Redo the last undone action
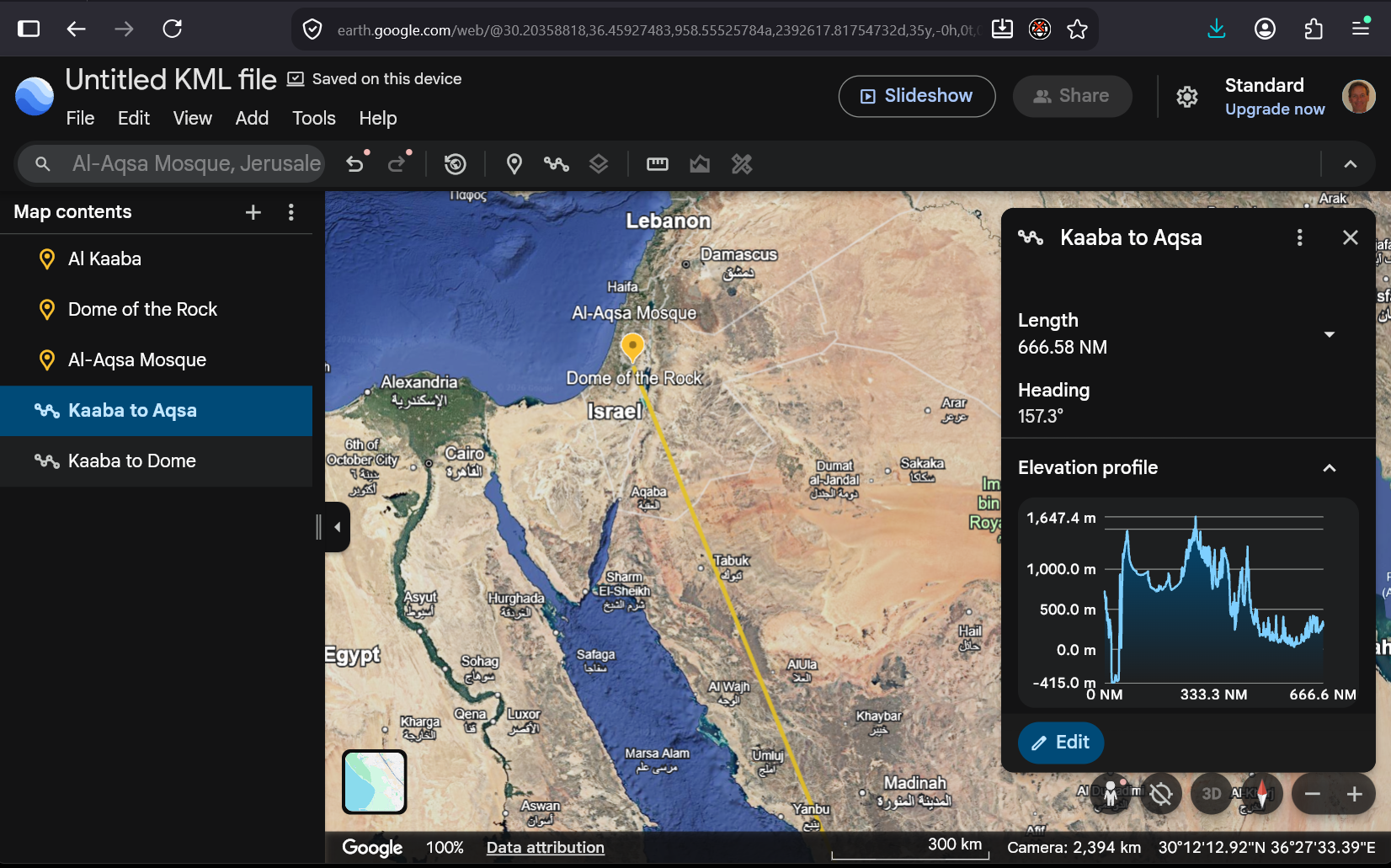The height and width of the screenshot is (868, 1391). pos(397,163)
